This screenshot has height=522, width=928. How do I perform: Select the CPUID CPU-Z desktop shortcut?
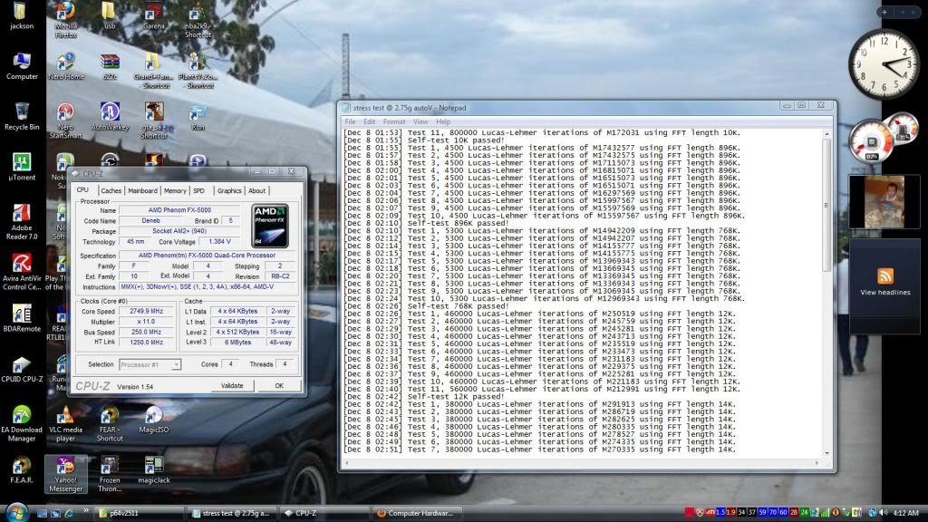22,369
